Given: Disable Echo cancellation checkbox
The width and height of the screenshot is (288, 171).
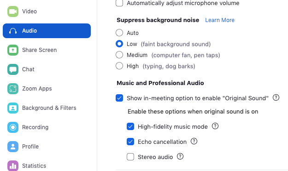Looking at the screenshot, I should coord(130,142).
